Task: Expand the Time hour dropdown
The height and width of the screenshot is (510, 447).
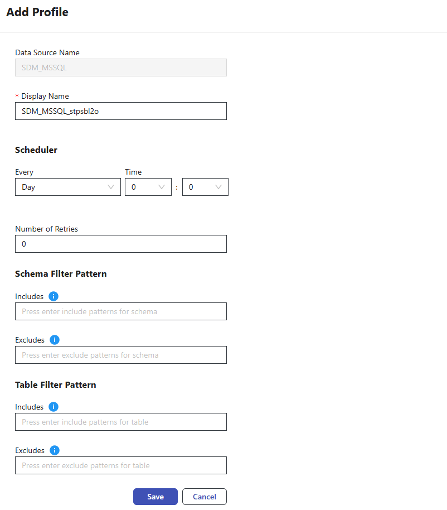Action: tap(148, 187)
